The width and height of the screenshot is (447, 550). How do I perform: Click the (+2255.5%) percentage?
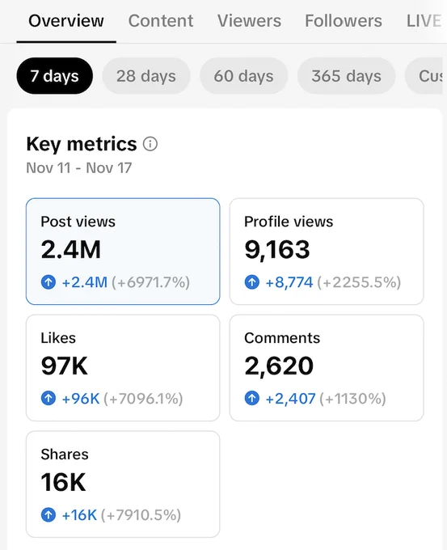[359, 282]
